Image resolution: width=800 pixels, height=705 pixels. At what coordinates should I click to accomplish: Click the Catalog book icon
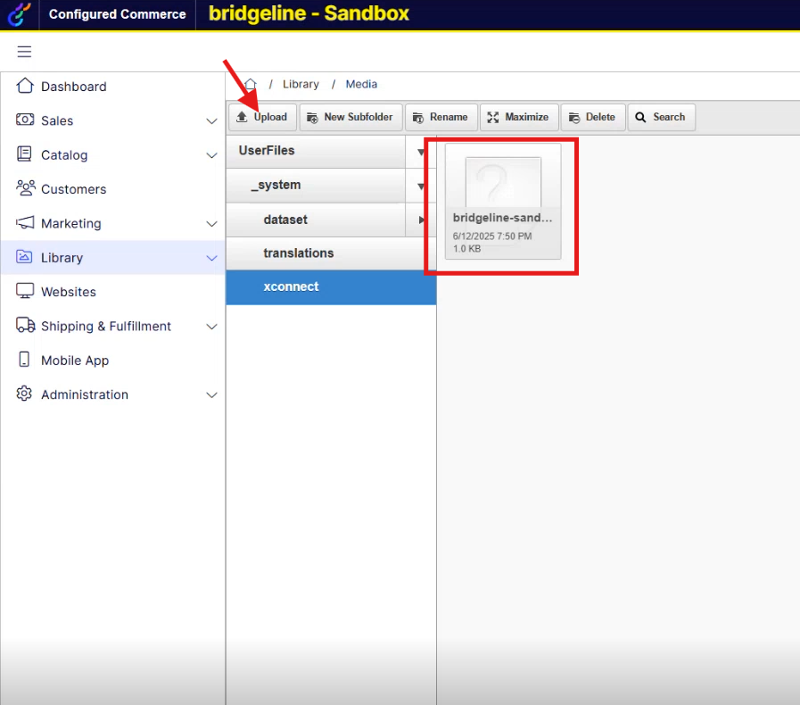[x=24, y=153]
